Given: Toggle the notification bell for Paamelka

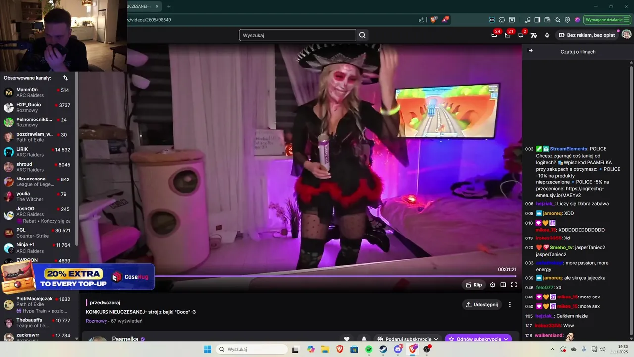Looking at the screenshot, I should (x=364, y=339).
